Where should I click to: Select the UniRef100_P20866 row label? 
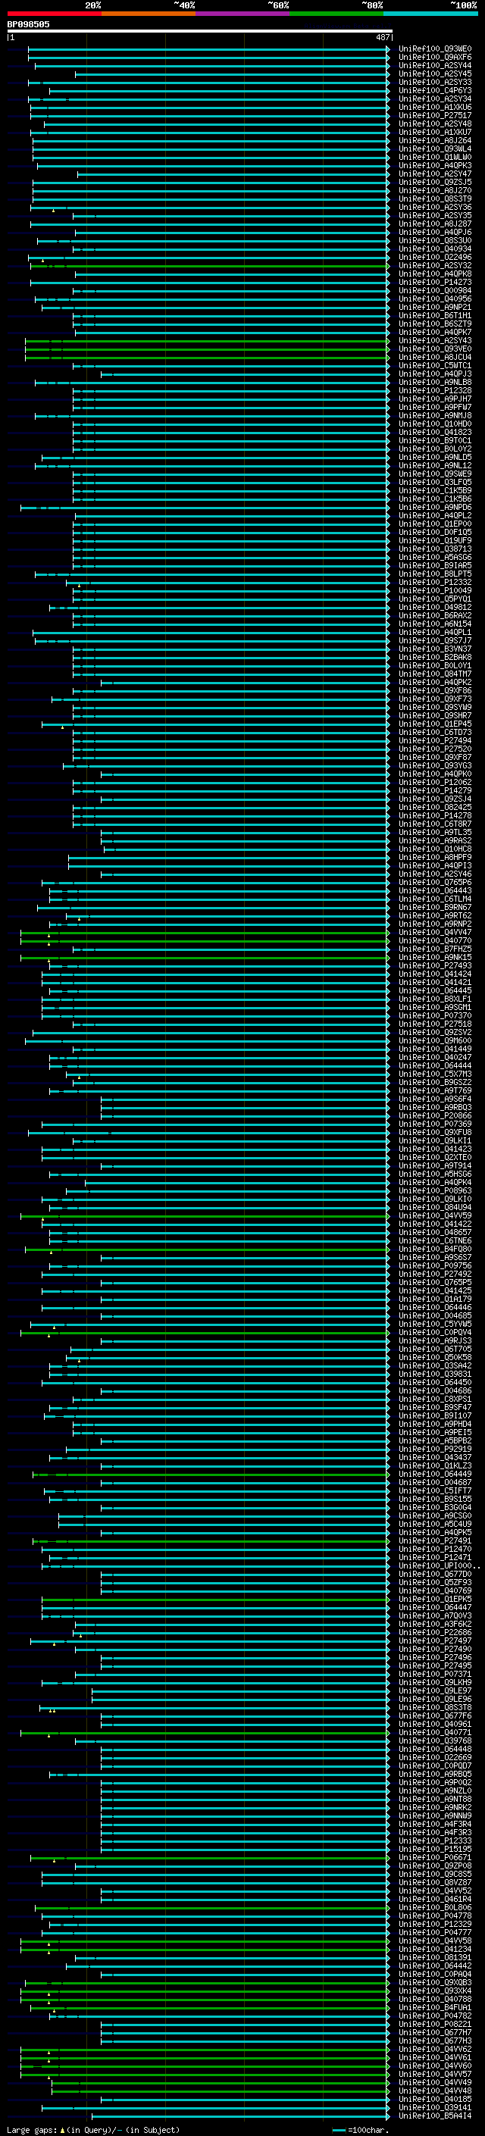coord(435,1116)
